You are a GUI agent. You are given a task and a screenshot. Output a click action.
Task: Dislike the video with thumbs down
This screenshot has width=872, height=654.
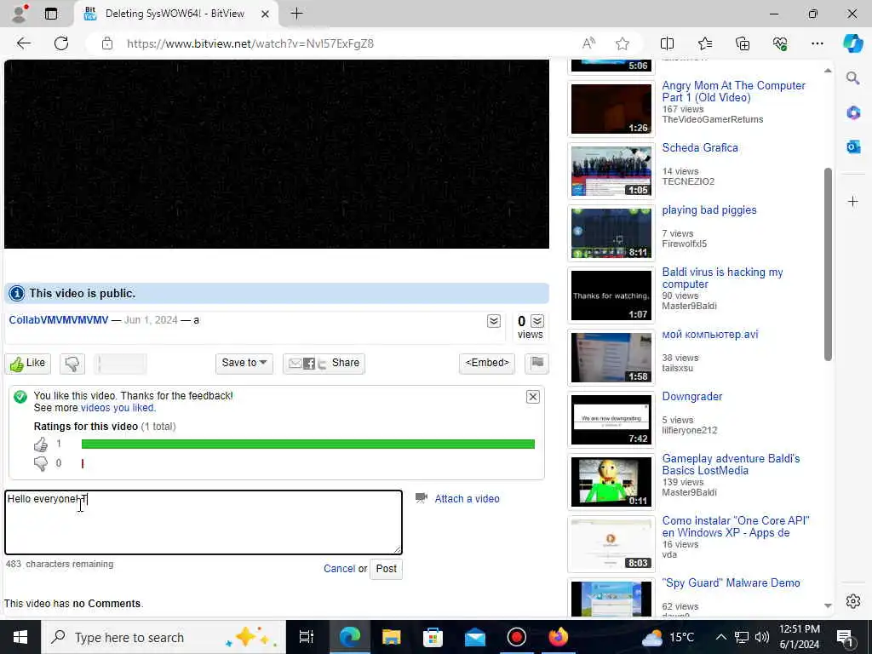click(72, 364)
